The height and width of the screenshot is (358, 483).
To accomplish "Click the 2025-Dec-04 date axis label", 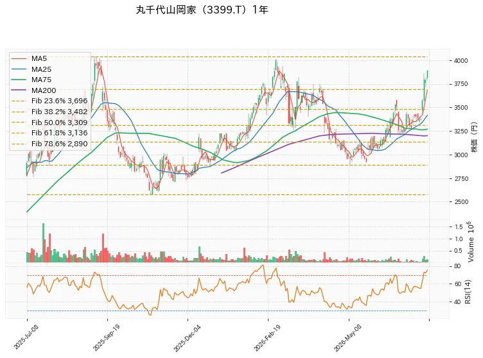I will click(187, 338).
